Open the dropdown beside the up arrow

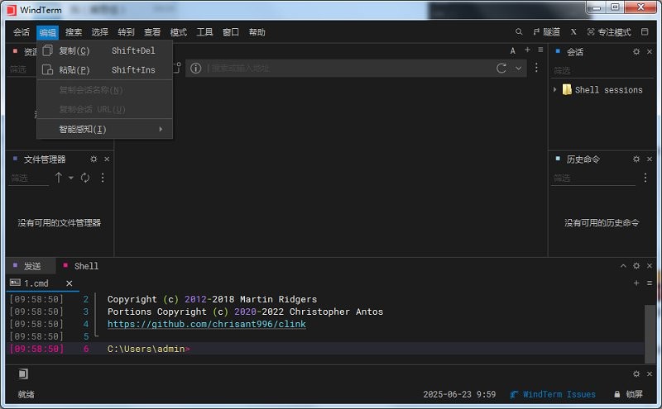tap(71, 178)
